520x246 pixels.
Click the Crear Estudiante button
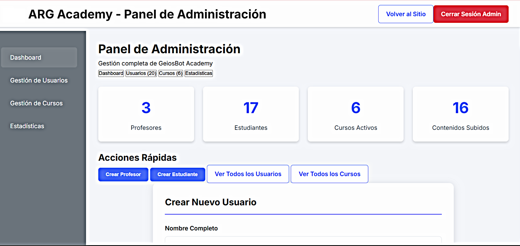coord(177,174)
